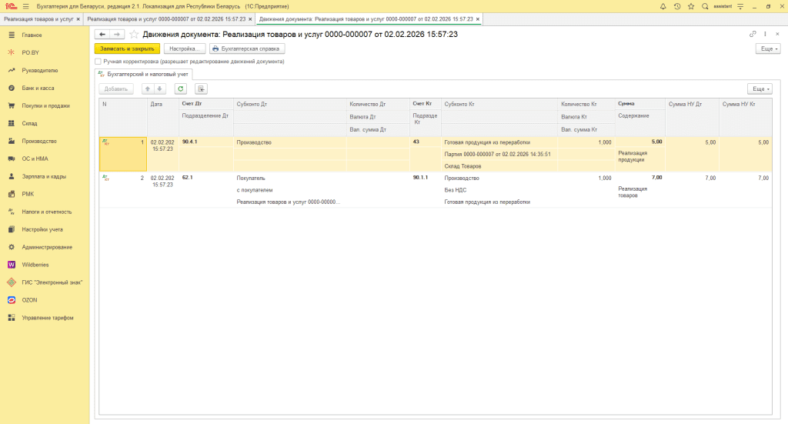Open Бухгалтерская справка print form

tap(247, 48)
